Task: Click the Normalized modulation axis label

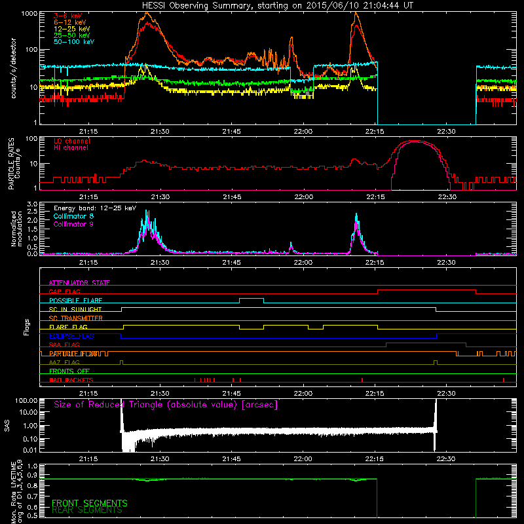Action: pos(16,229)
